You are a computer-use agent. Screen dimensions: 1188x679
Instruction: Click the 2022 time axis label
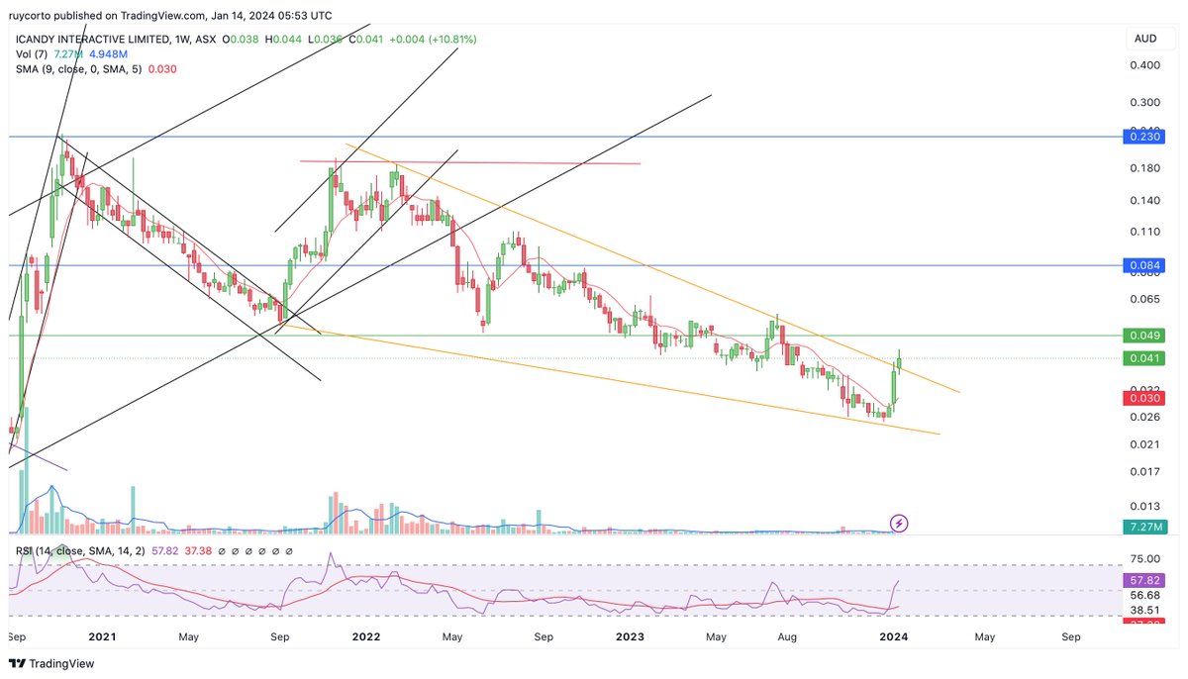(x=367, y=638)
